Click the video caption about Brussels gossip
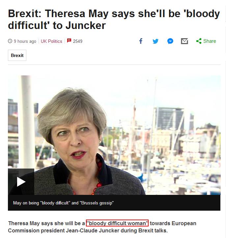The height and width of the screenshot is (238, 226). [63, 203]
